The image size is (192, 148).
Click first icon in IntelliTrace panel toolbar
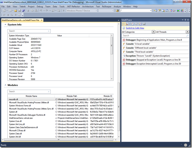(124, 24)
